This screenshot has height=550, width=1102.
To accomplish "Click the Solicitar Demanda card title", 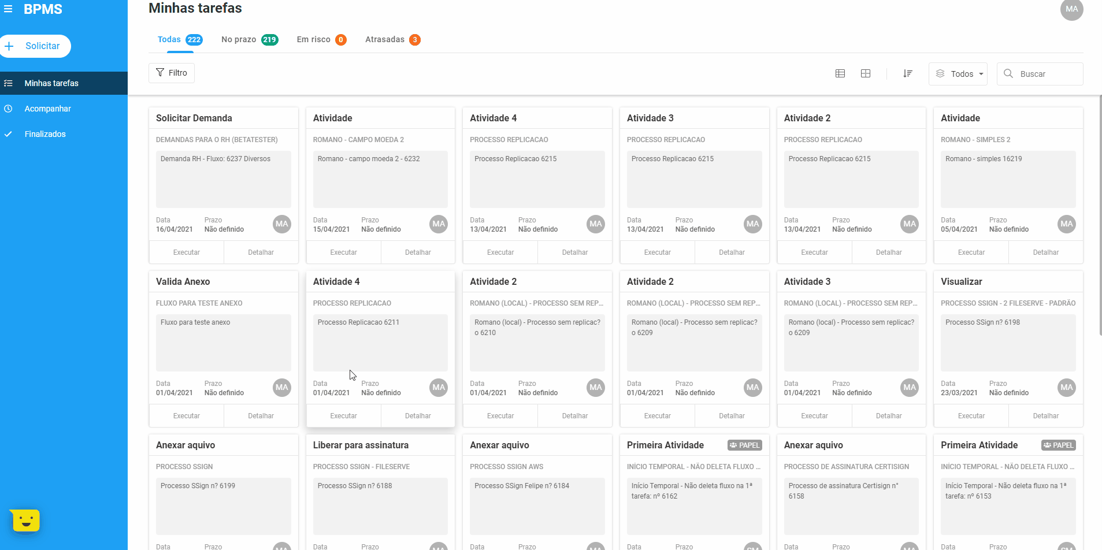I will tap(194, 118).
